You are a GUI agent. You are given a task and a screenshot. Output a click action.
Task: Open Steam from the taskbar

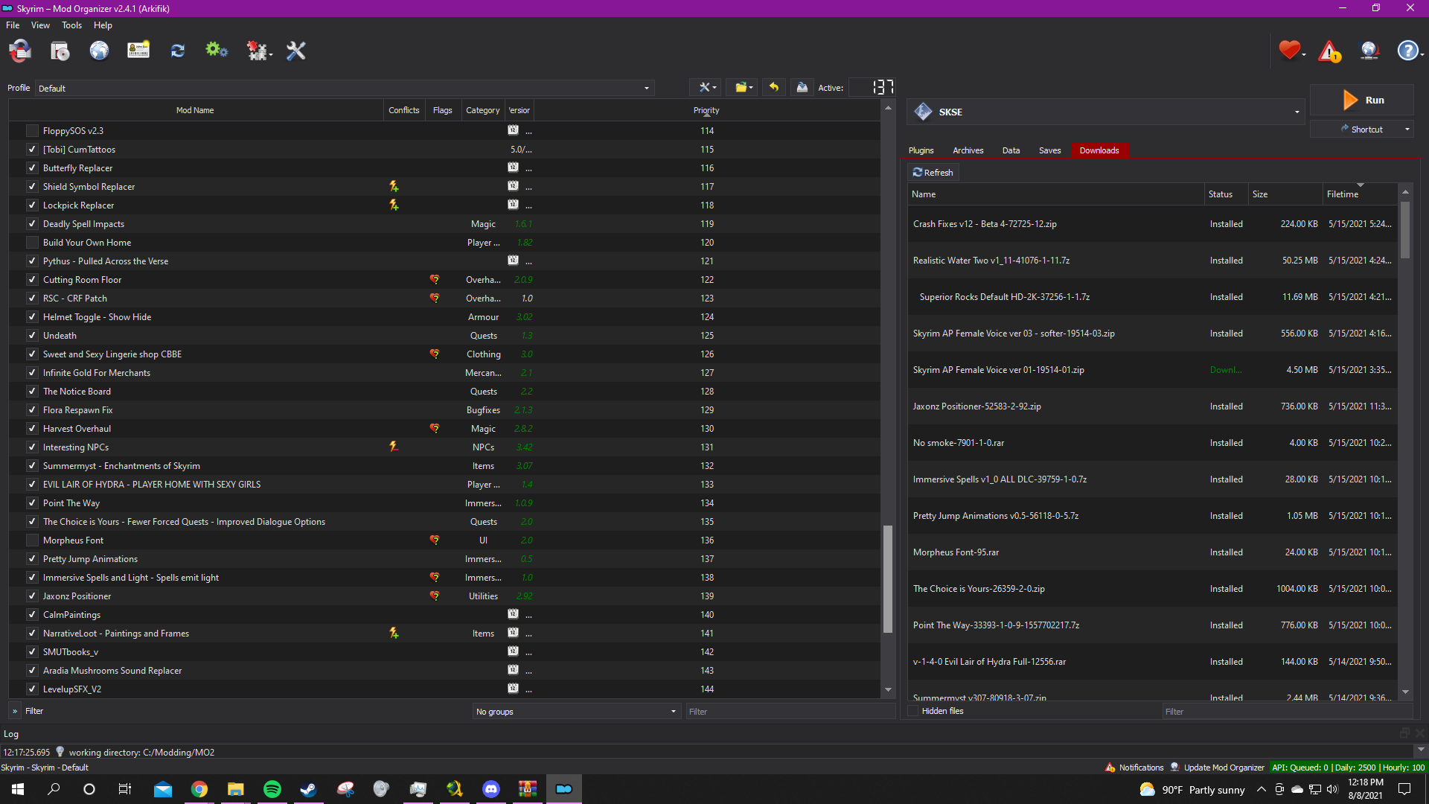[308, 789]
